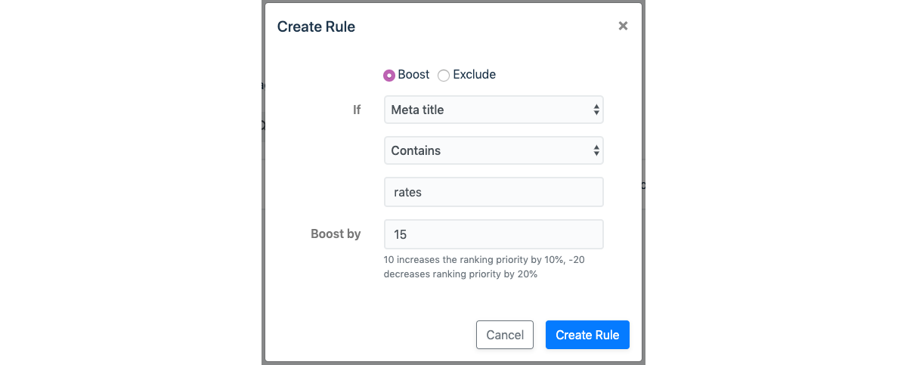Click the blue Create Rule button

coord(587,335)
